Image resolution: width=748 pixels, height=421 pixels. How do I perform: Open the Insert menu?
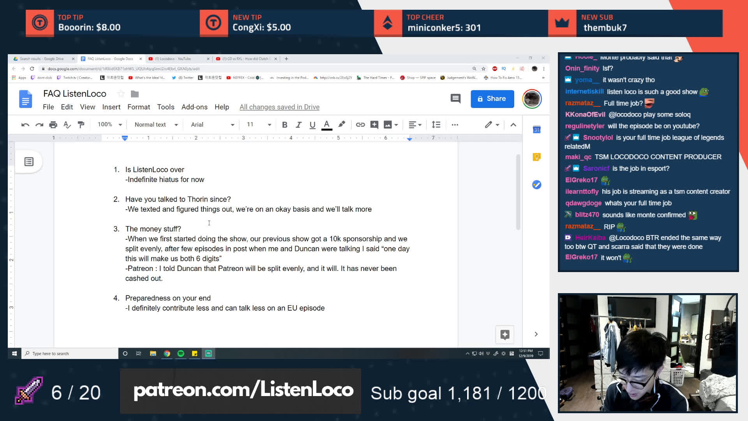(111, 107)
